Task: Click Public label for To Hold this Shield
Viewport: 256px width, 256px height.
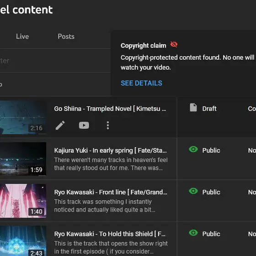Action: (x=211, y=234)
